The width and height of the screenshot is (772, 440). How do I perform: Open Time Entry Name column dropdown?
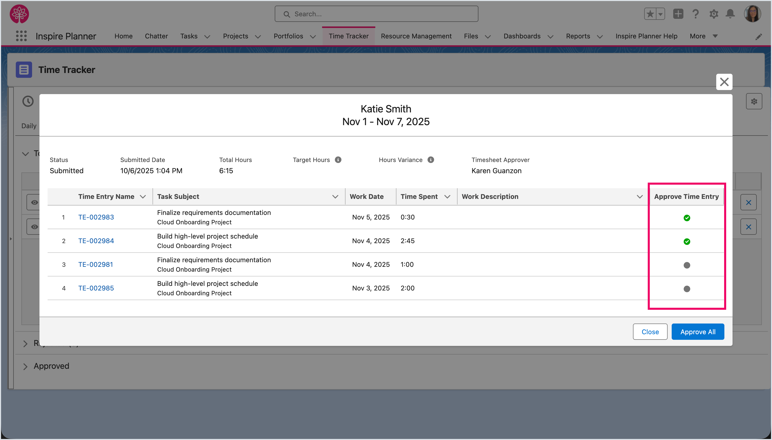coord(143,196)
